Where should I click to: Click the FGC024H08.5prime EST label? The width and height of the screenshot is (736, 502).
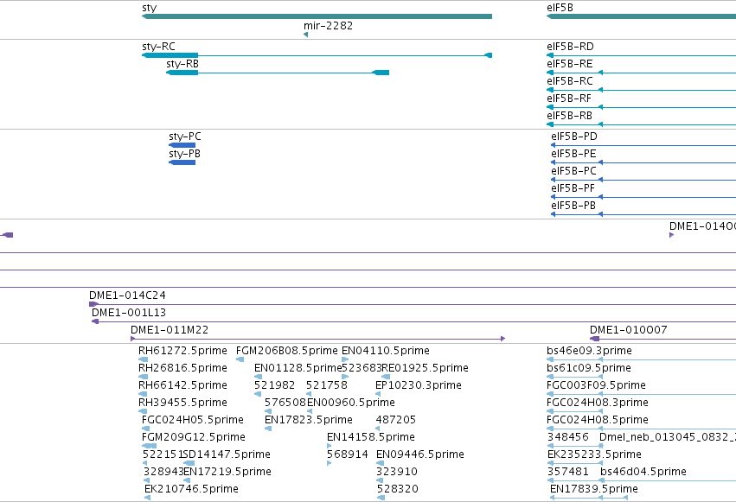click(x=598, y=420)
